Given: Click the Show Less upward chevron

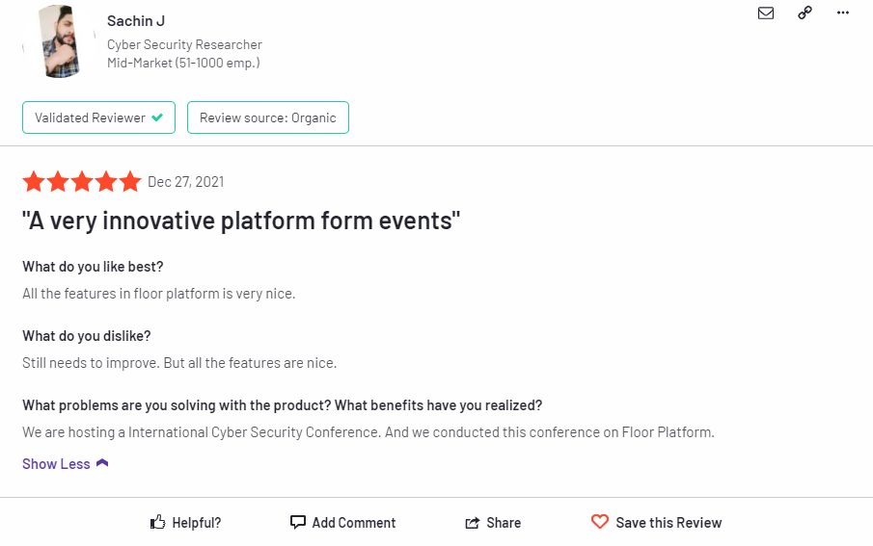Looking at the screenshot, I should pyautogui.click(x=102, y=462).
